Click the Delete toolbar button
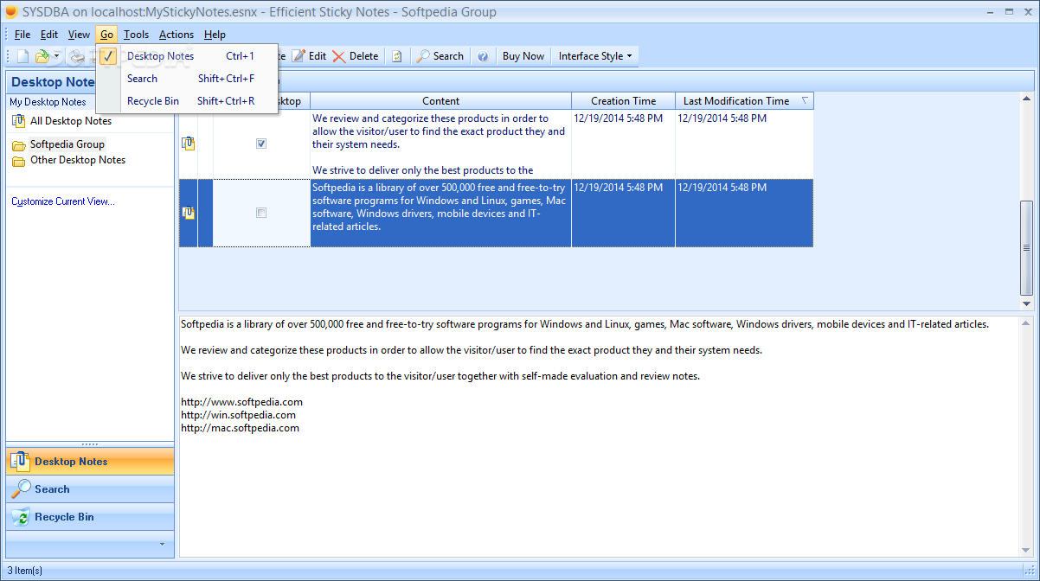Screen dimensions: 1040x581 [x=355, y=56]
